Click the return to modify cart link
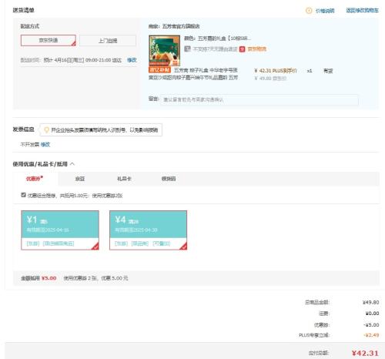The height and width of the screenshot is (359, 385). 362,10
